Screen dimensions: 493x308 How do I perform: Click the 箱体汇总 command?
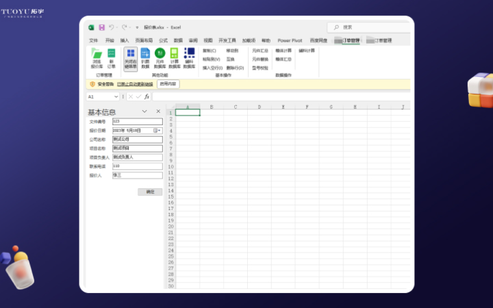[x=283, y=59]
